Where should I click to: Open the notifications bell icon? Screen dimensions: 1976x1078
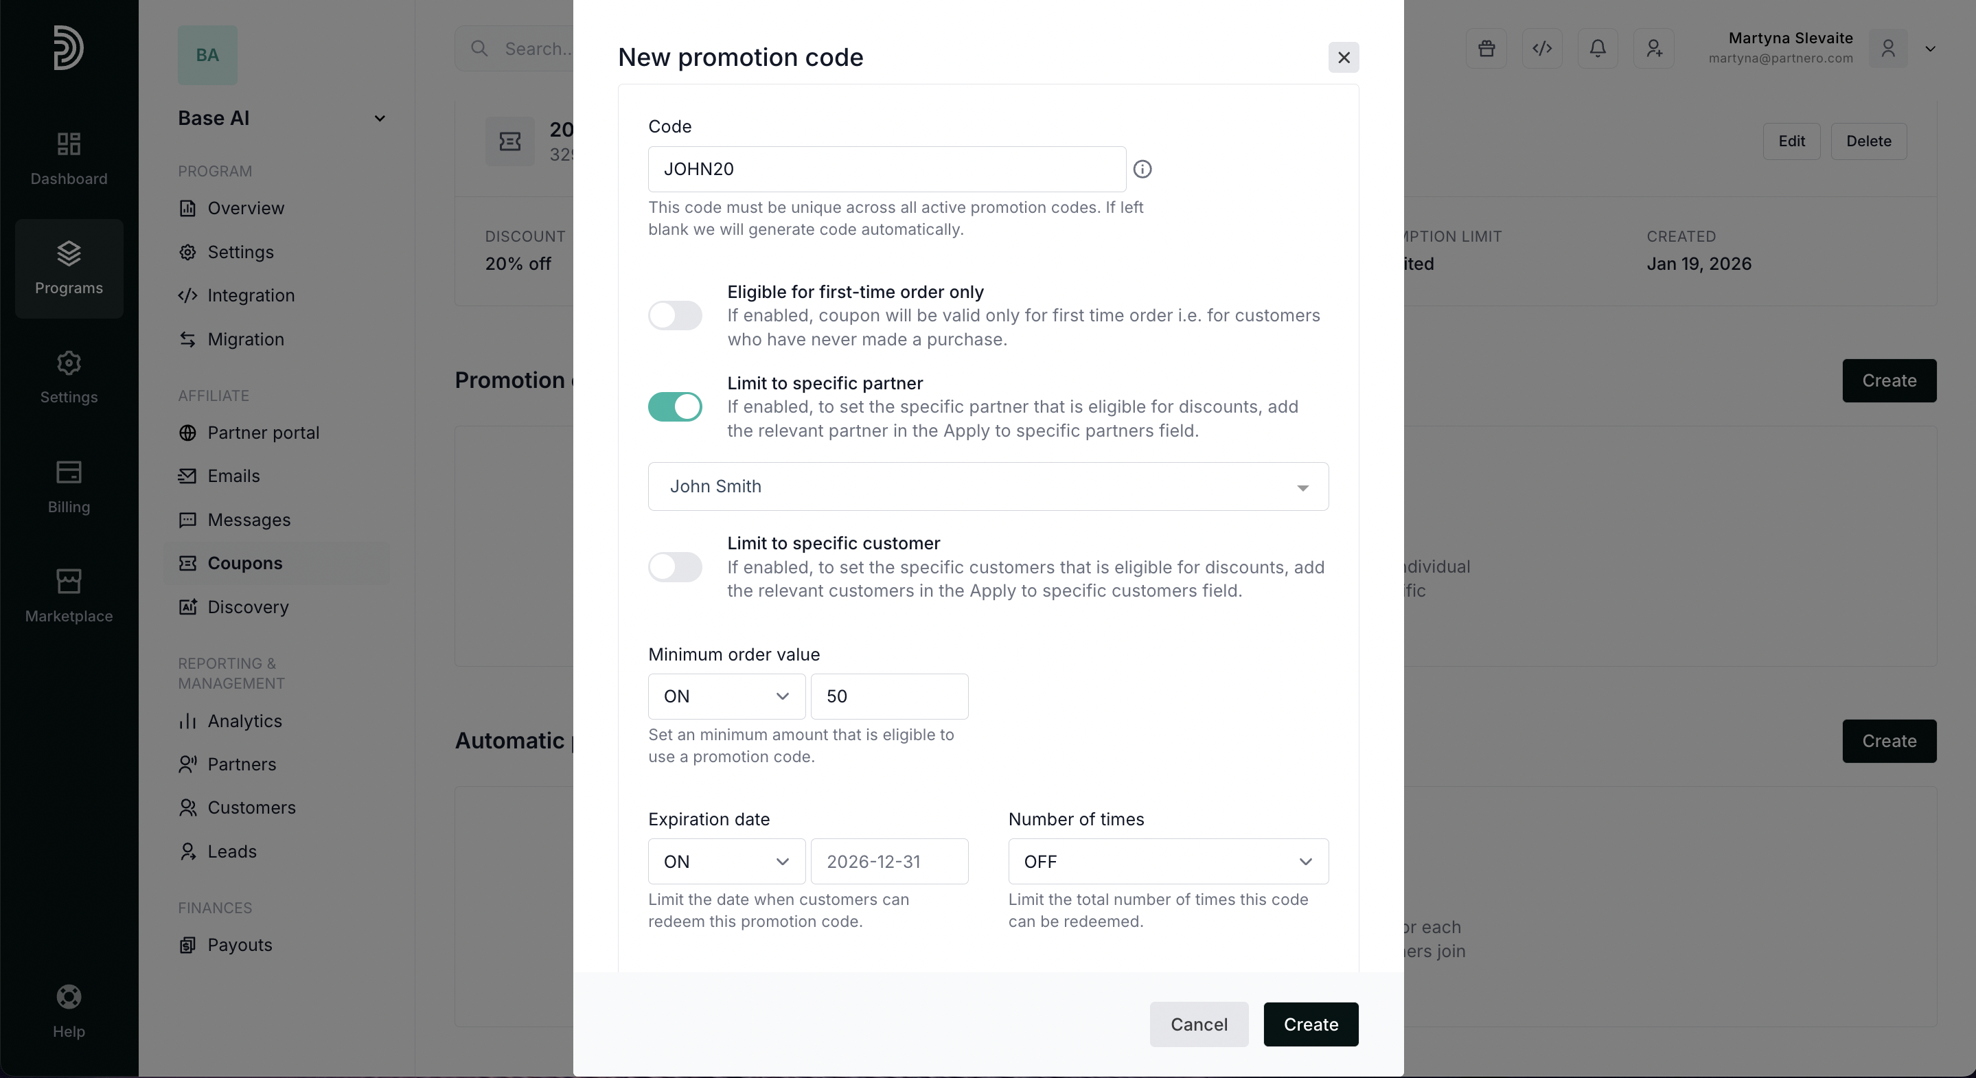pos(1597,49)
